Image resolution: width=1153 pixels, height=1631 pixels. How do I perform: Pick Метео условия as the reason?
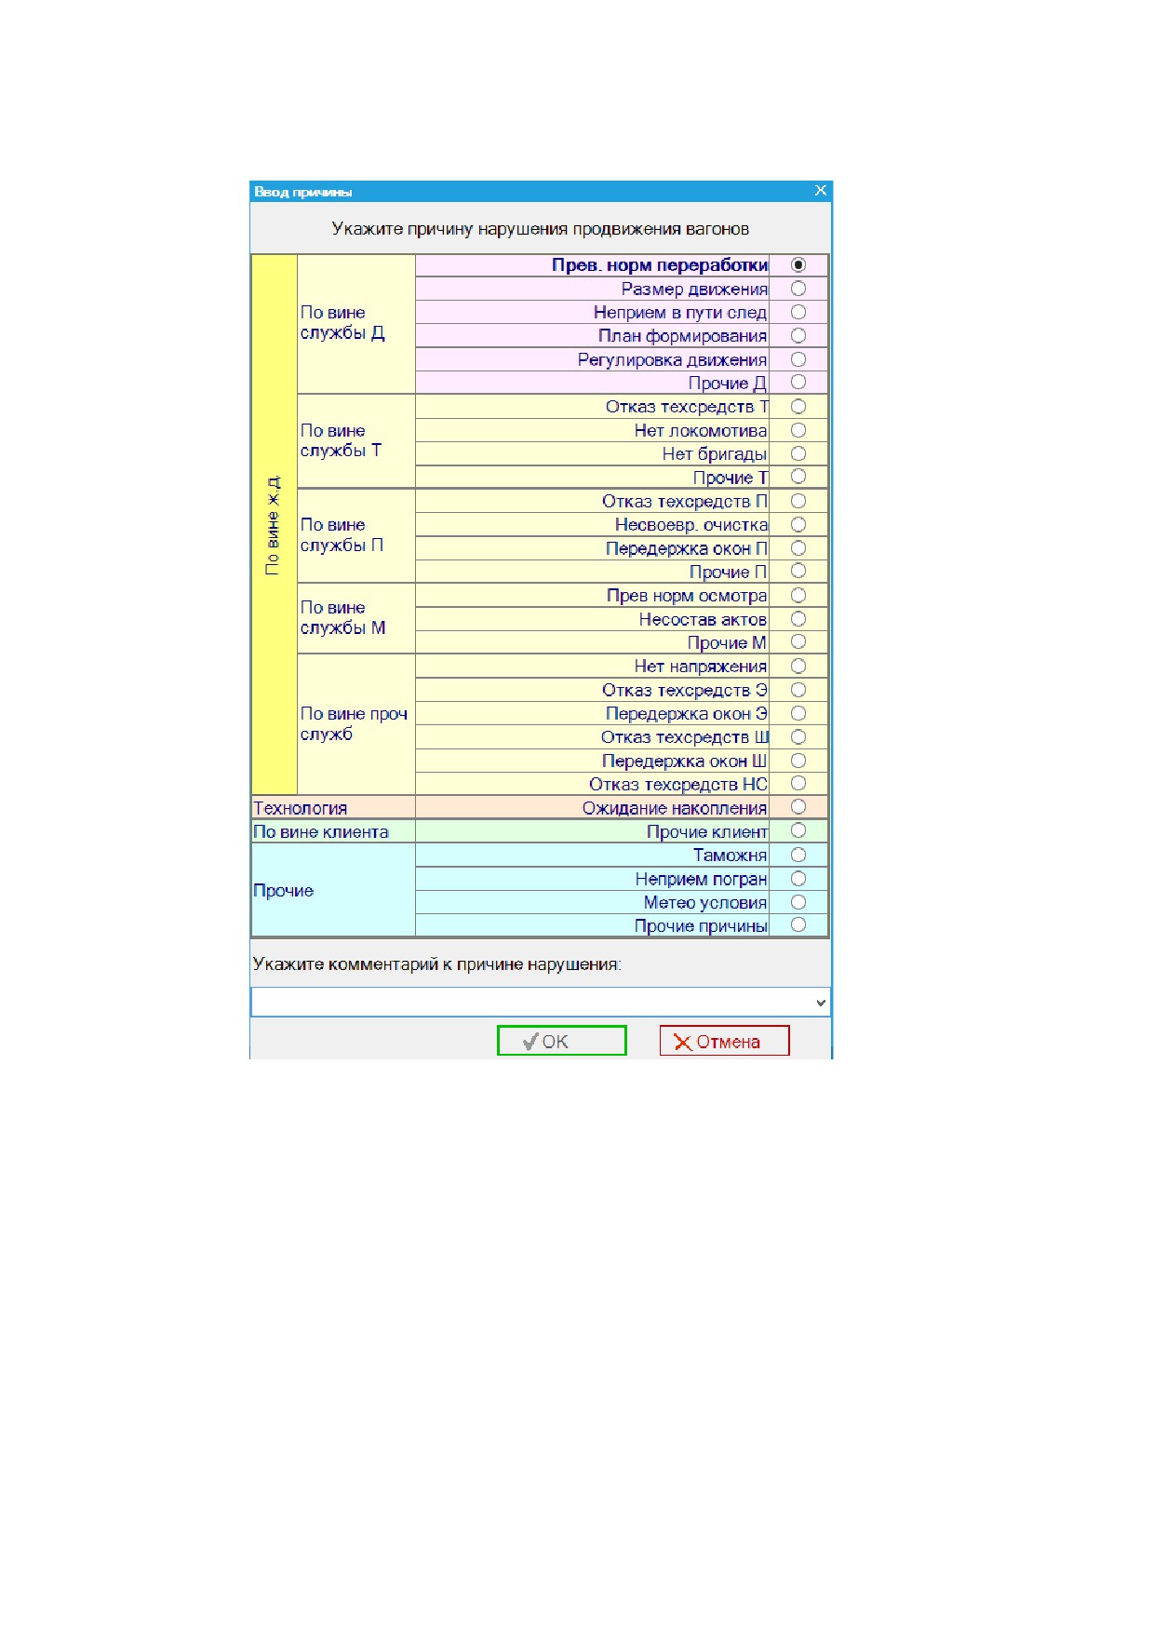coord(798,902)
